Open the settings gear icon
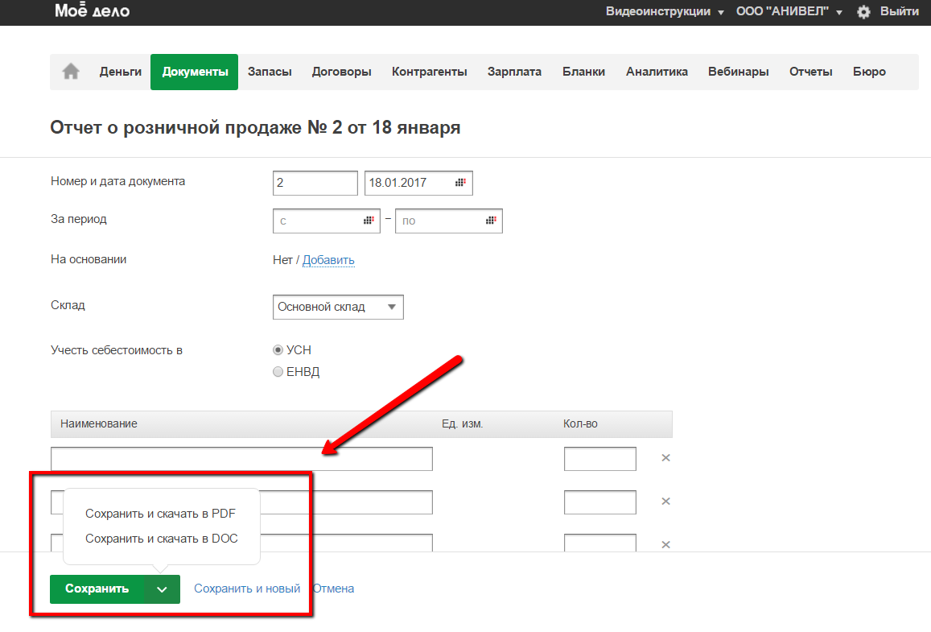This screenshot has width=931, height=632. [x=863, y=12]
